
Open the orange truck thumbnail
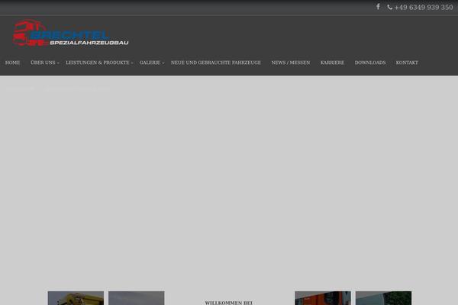coord(323,298)
